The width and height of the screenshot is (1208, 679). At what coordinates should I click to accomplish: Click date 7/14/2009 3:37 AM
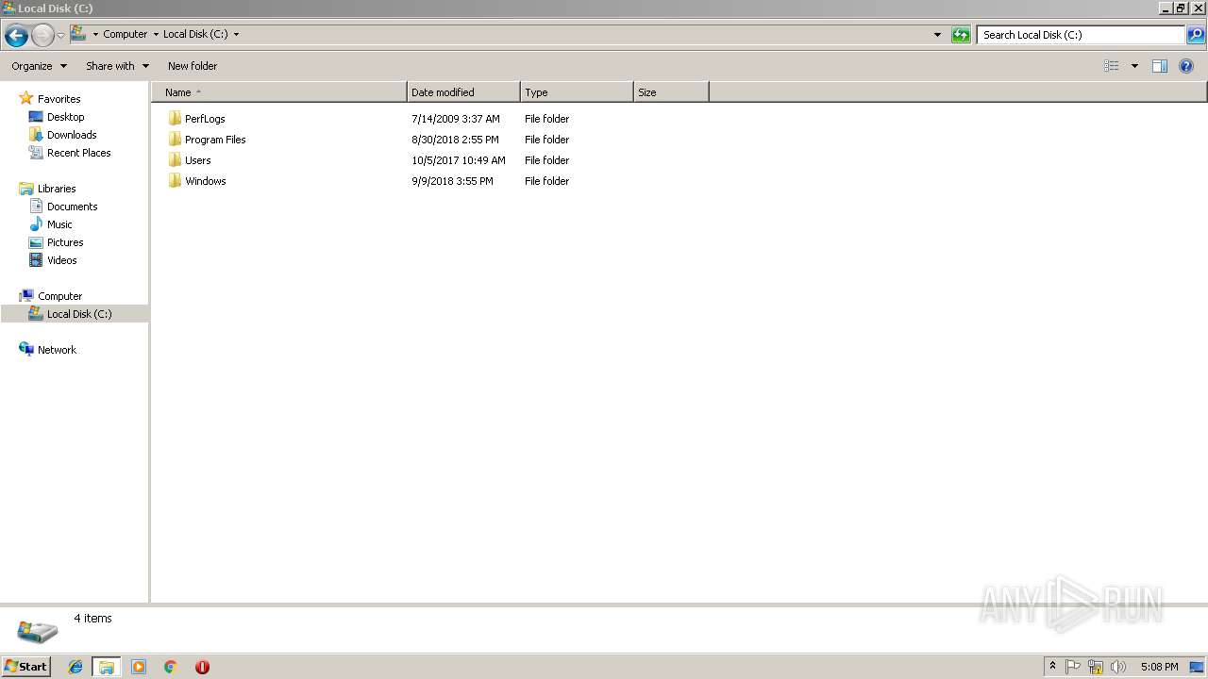456,119
